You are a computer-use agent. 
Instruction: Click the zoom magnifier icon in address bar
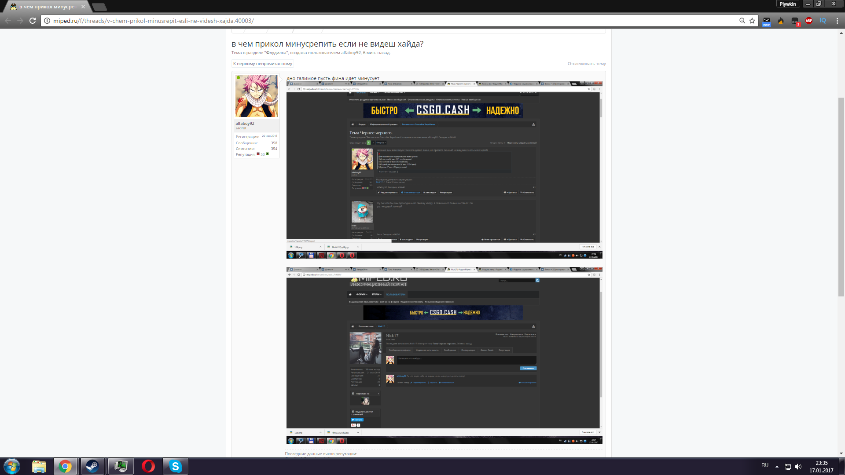point(742,21)
